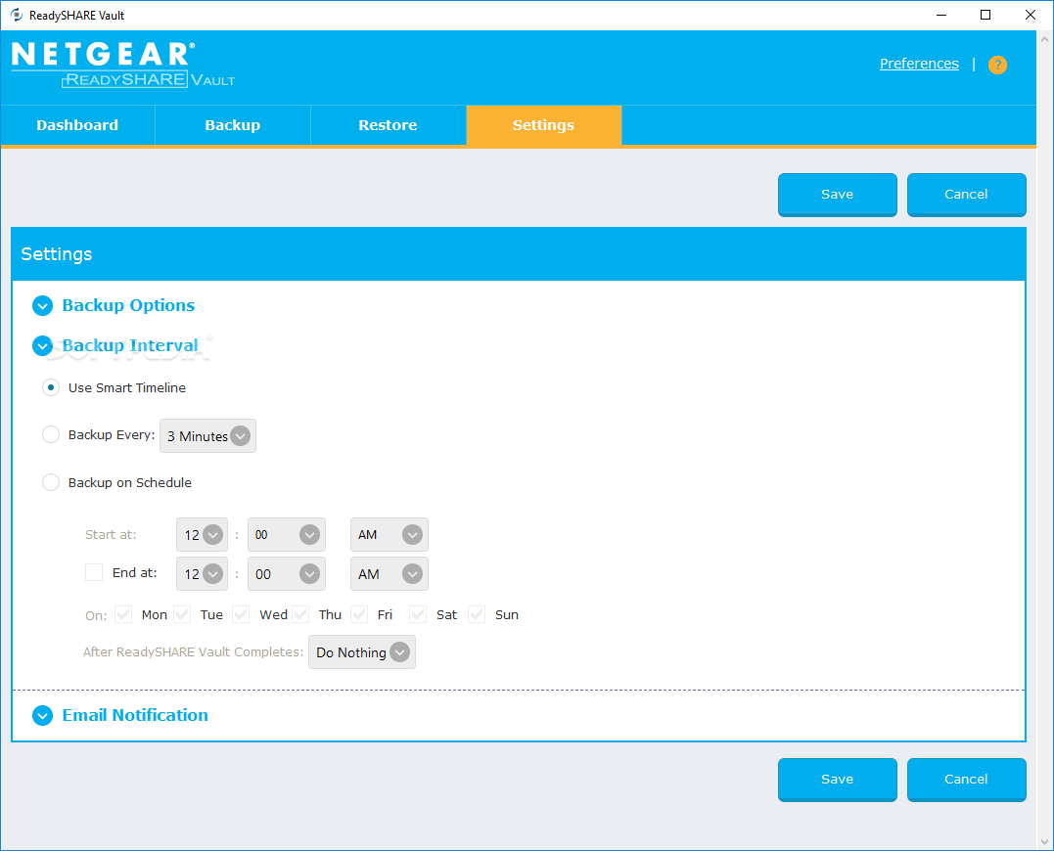The height and width of the screenshot is (851, 1054).
Task: Click the Email Notification heading text
Action: (x=135, y=715)
